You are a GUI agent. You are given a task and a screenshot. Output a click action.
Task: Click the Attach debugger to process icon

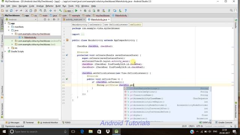[x=94, y=10]
